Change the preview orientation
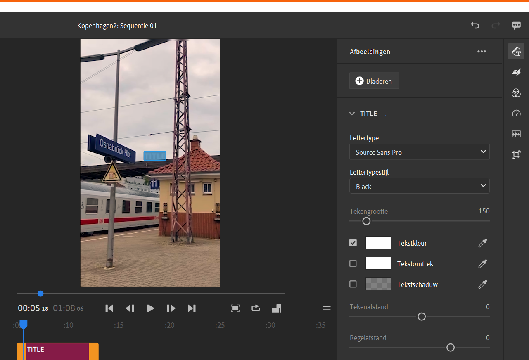Viewport: 529px width, 360px height. pyautogui.click(x=276, y=308)
